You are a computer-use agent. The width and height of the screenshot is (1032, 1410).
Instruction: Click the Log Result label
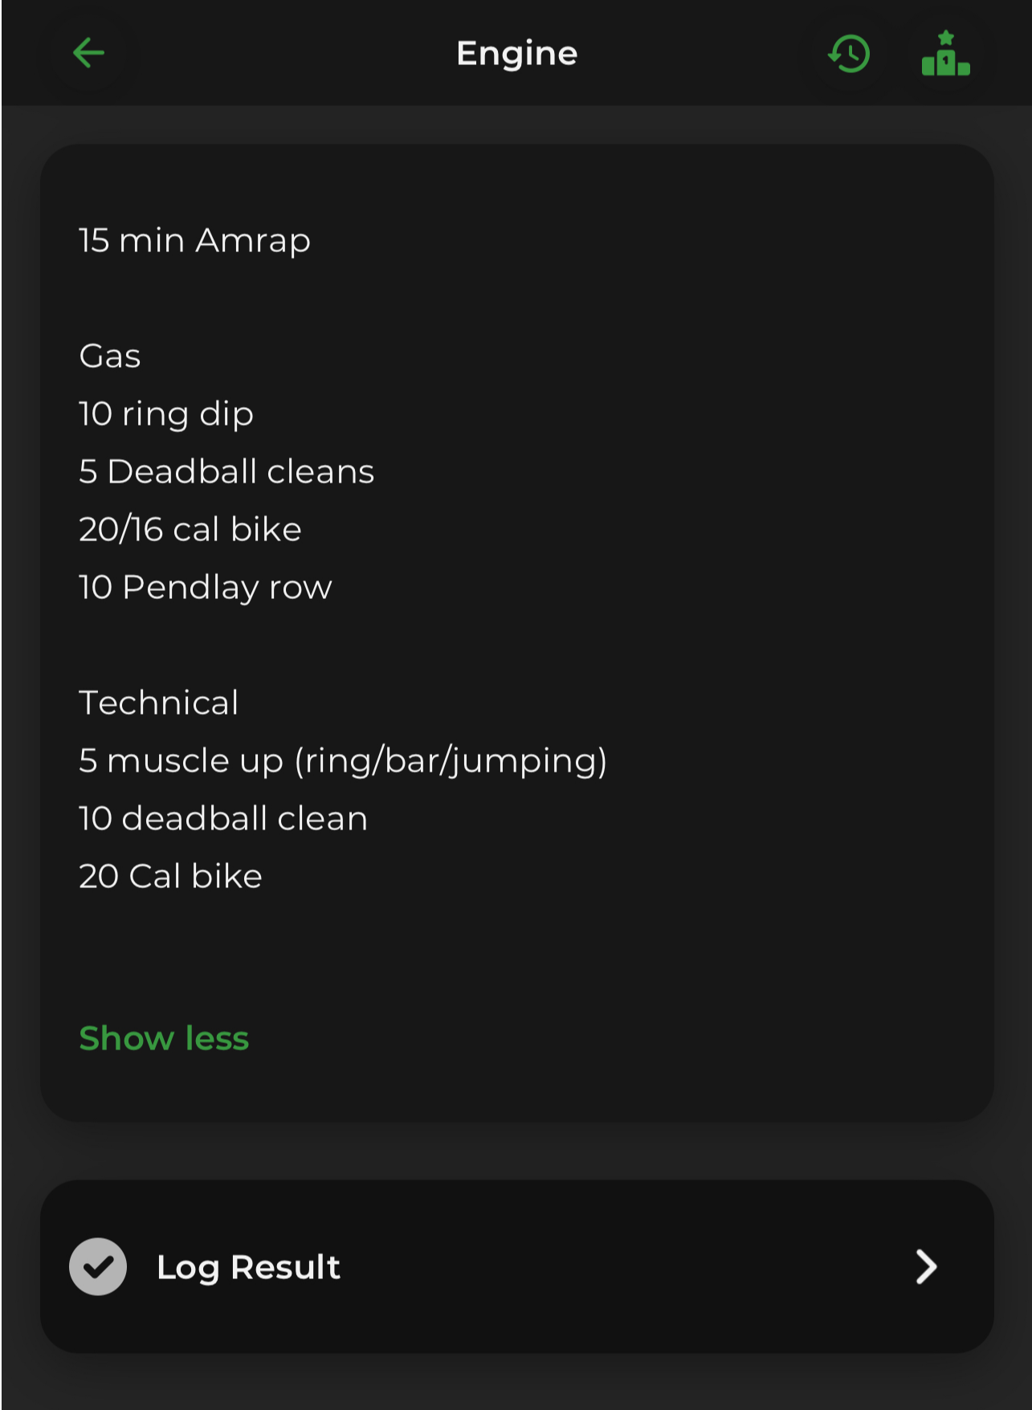point(248,1266)
